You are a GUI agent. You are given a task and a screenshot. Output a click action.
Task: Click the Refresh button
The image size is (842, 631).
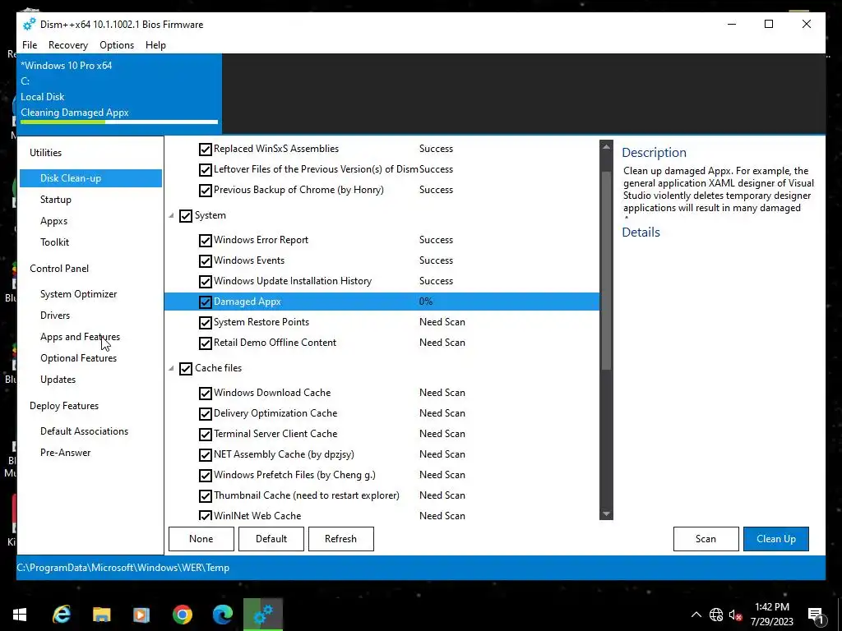click(x=341, y=539)
